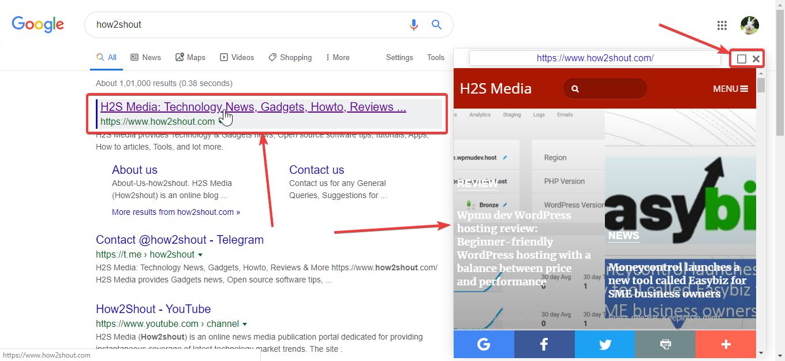Click the H2S Media site title
This screenshot has height=361, width=785.
[496, 88]
